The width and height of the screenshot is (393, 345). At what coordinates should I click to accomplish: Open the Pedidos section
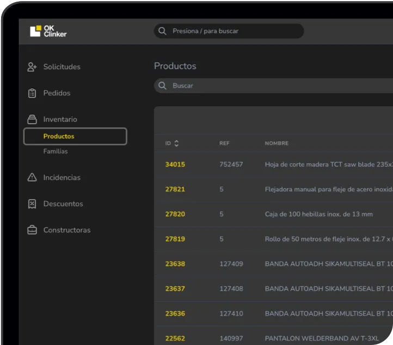[x=57, y=93]
